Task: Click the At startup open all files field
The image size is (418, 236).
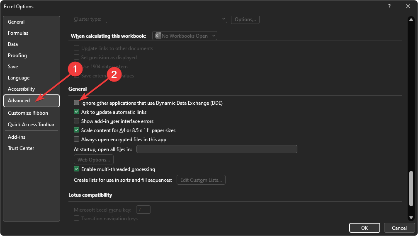Action: pyautogui.click(x=217, y=149)
